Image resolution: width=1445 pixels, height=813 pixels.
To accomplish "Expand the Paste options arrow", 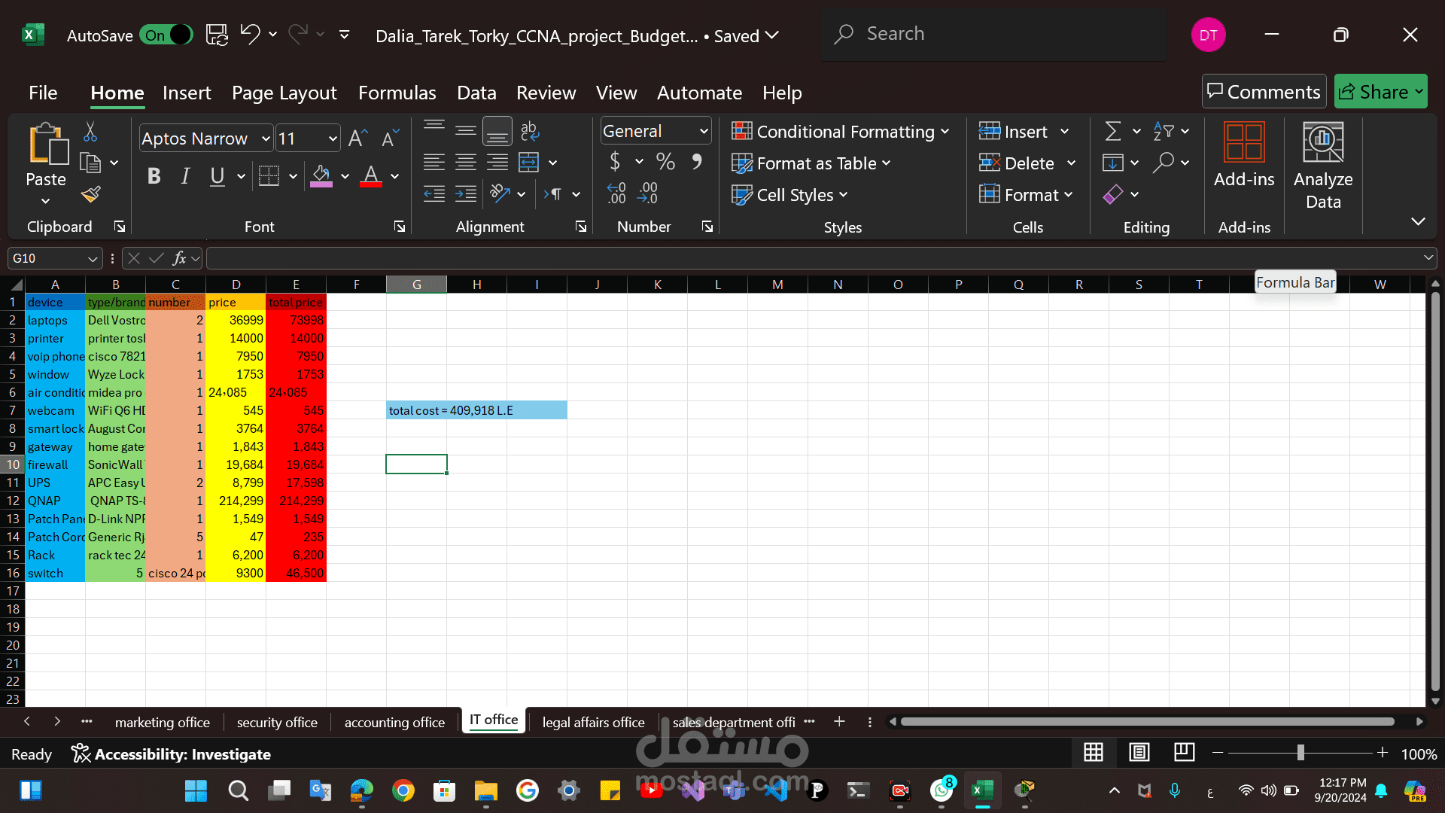I will (46, 201).
